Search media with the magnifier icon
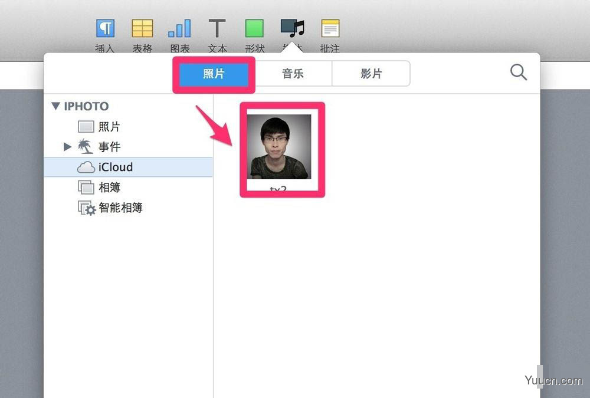 coord(519,72)
